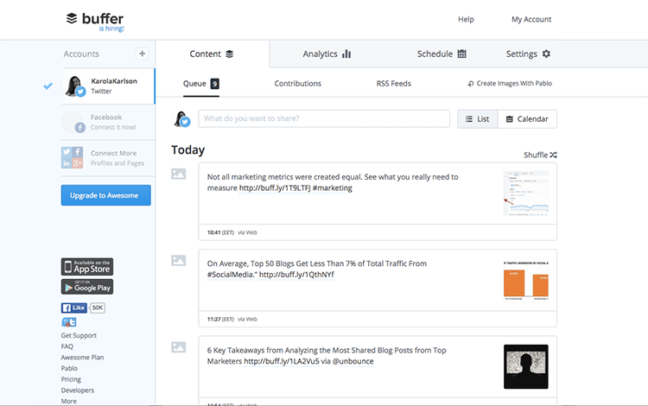Viewport: 648px width, 406px height.
Task: Open the RSS Feeds sub-tab
Action: click(x=393, y=84)
